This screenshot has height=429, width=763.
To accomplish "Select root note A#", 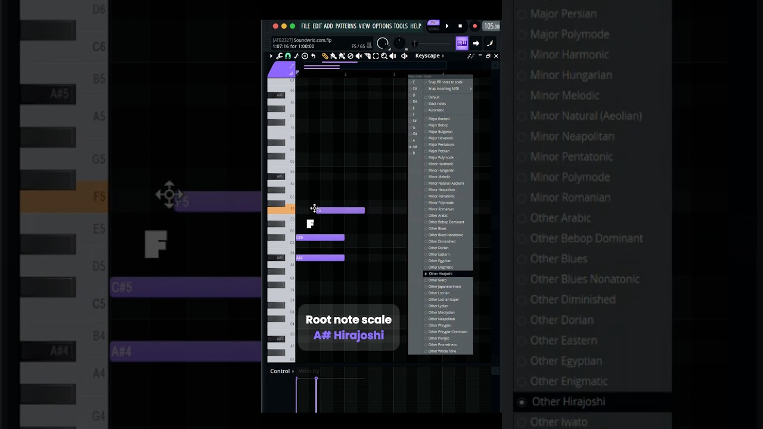I will coord(414,147).
